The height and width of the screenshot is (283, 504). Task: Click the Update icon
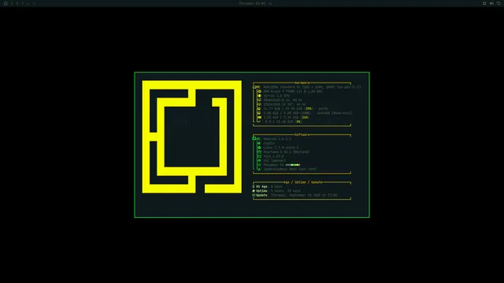pos(254,195)
